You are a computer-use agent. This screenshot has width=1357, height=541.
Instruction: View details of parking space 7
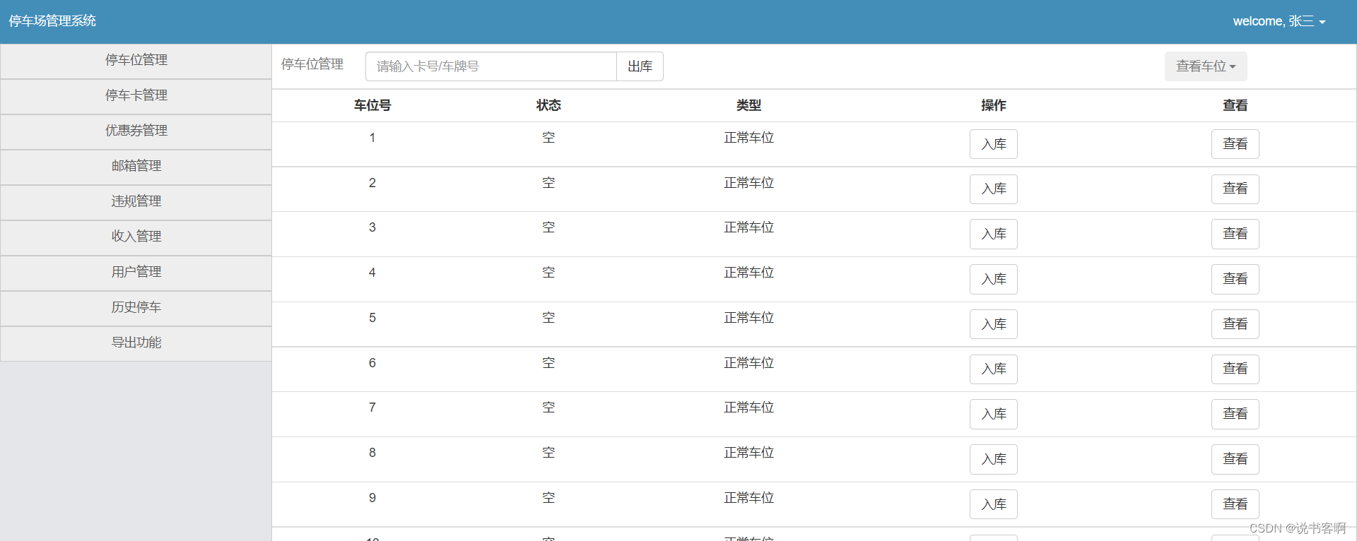point(1235,414)
